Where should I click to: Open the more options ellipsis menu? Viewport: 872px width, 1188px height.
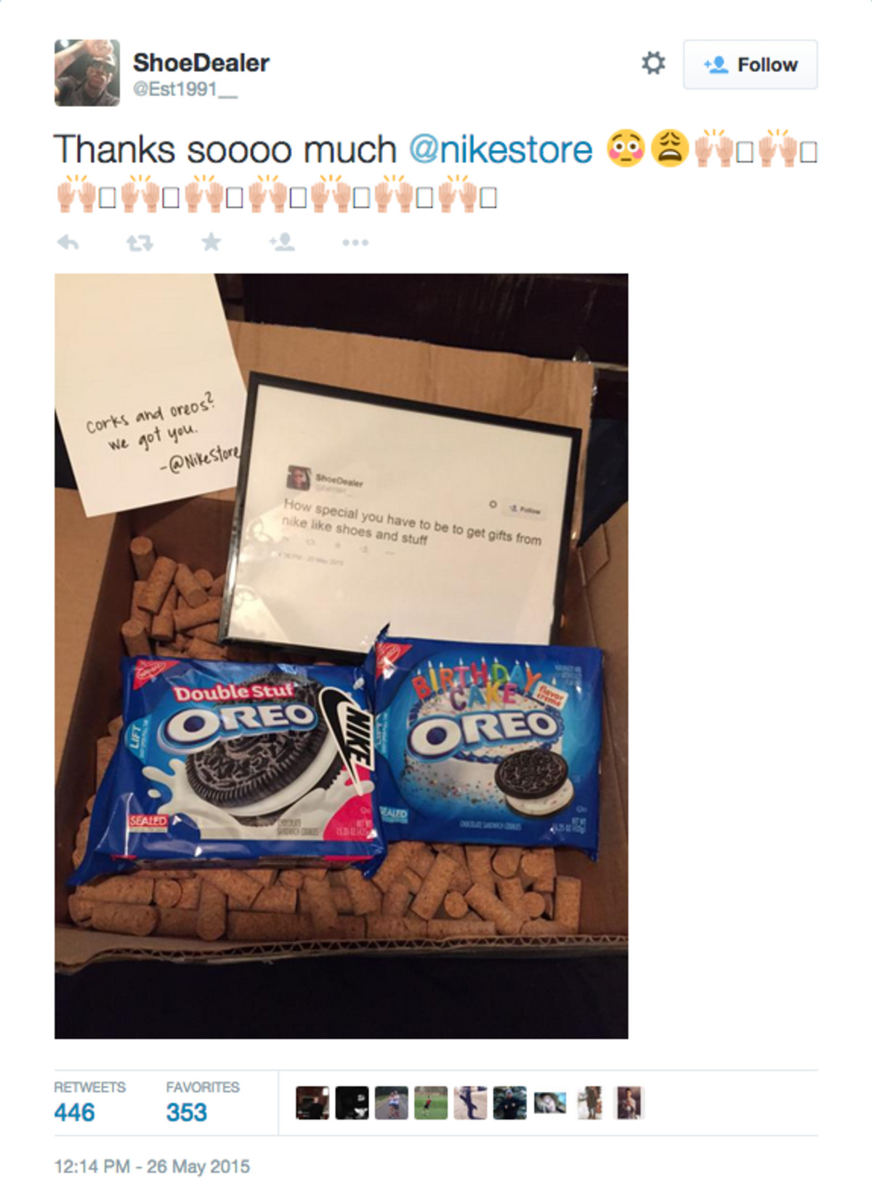click(x=355, y=242)
